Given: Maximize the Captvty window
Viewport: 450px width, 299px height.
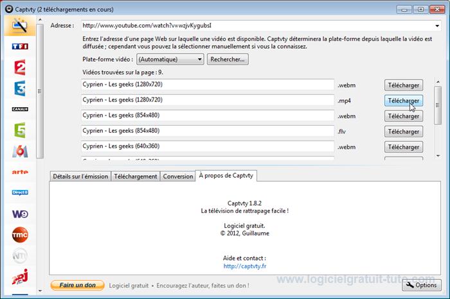Looking at the screenshot, I should click(x=420, y=9).
